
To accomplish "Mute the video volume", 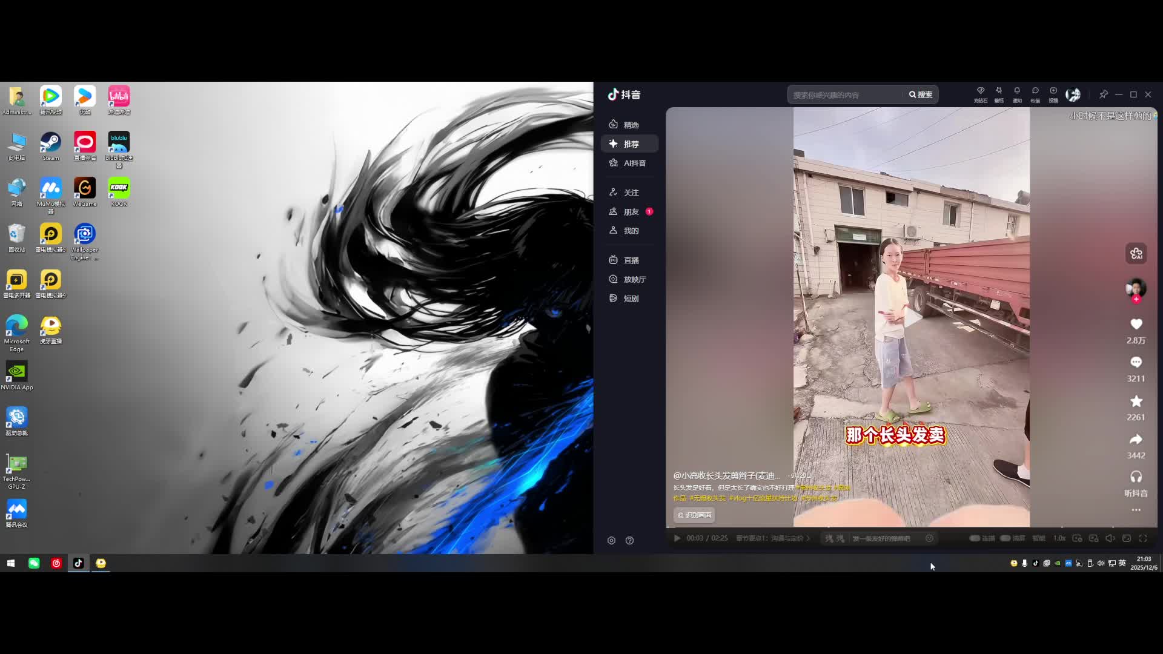I will [1110, 538].
